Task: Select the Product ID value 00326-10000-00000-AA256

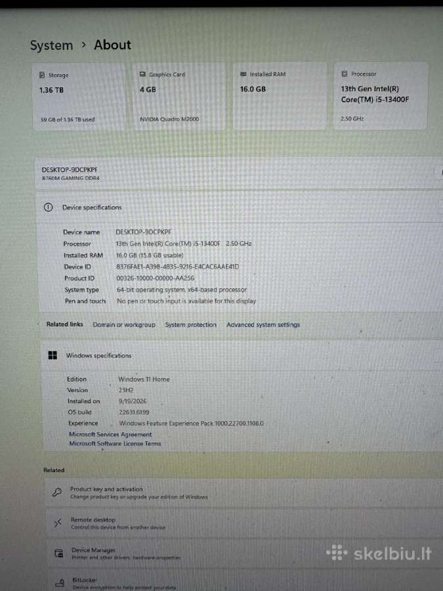Action: (155, 278)
